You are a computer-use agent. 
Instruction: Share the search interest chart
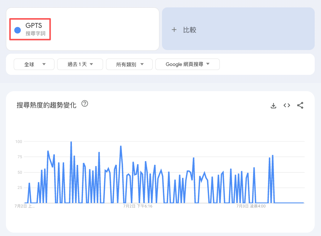click(x=300, y=106)
